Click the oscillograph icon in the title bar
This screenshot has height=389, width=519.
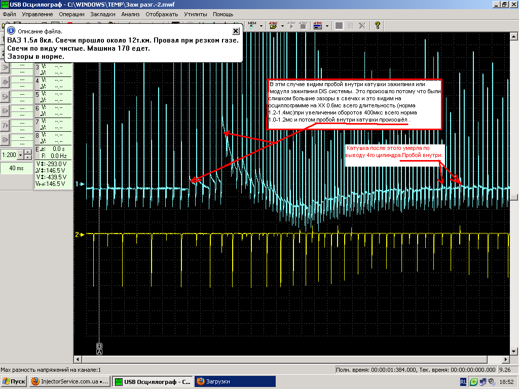coord(5,4)
